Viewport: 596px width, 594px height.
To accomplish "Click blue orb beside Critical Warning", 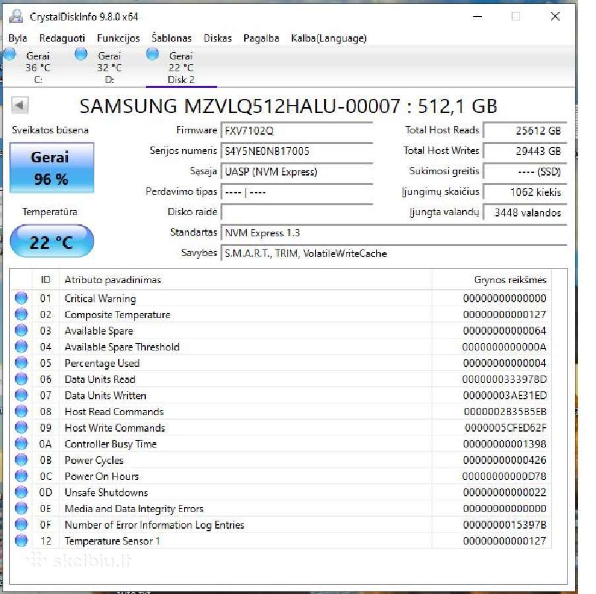I will click(21, 298).
